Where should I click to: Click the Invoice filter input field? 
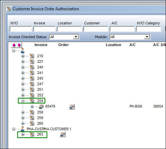click(44, 29)
